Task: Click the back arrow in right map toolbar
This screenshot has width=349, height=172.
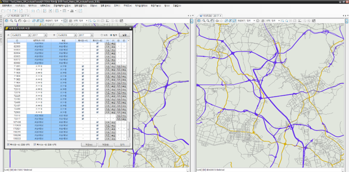Action: [217, 21]
